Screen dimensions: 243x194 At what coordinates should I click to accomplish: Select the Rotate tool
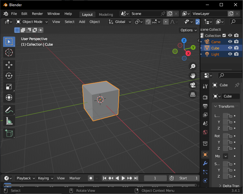(9, 76)
